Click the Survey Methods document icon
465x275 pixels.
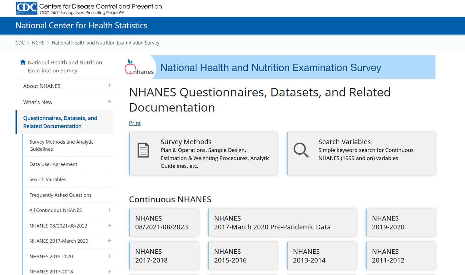143,150
